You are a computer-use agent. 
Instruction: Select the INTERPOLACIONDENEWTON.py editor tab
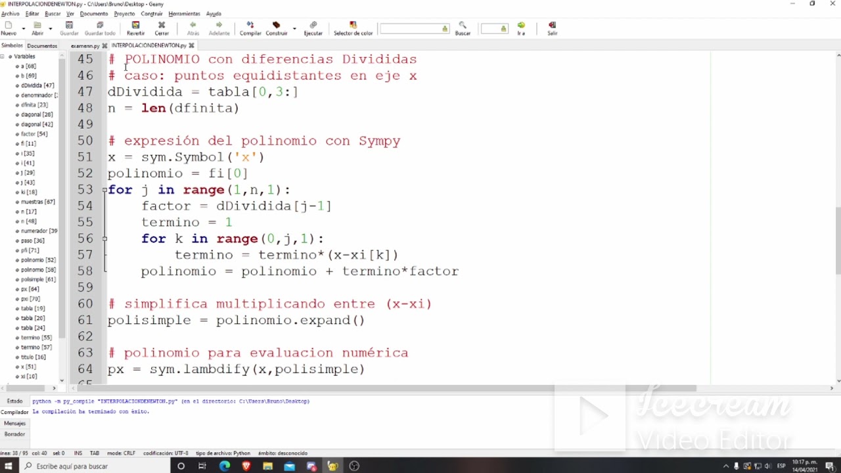(x=149, y=45)
